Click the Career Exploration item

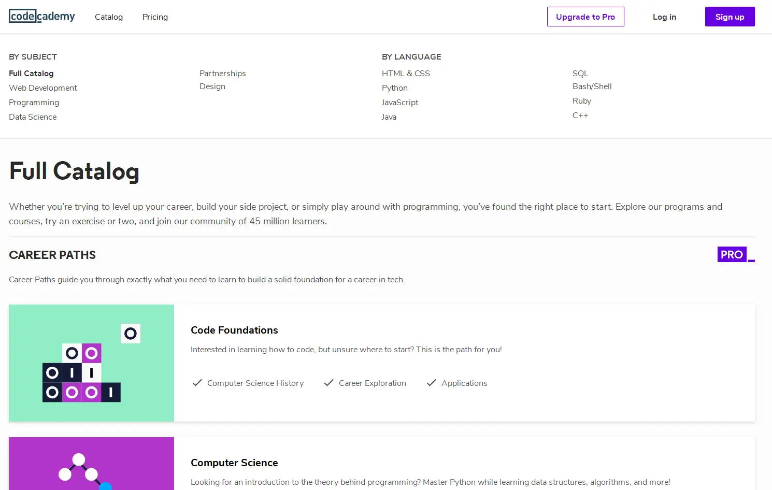tap(373, 383)
